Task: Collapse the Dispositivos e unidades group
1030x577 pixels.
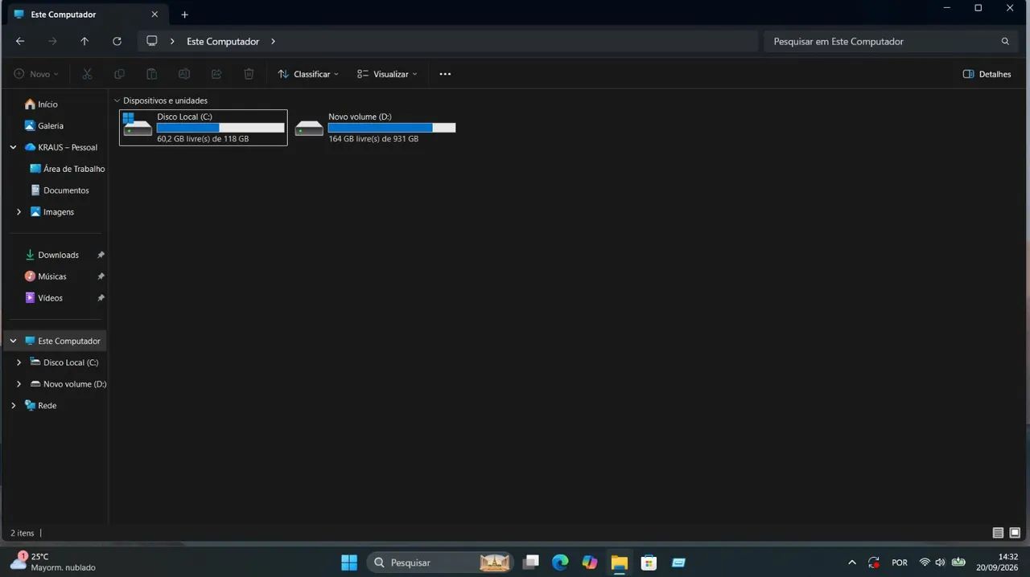Action: click(x=117, y=101)
